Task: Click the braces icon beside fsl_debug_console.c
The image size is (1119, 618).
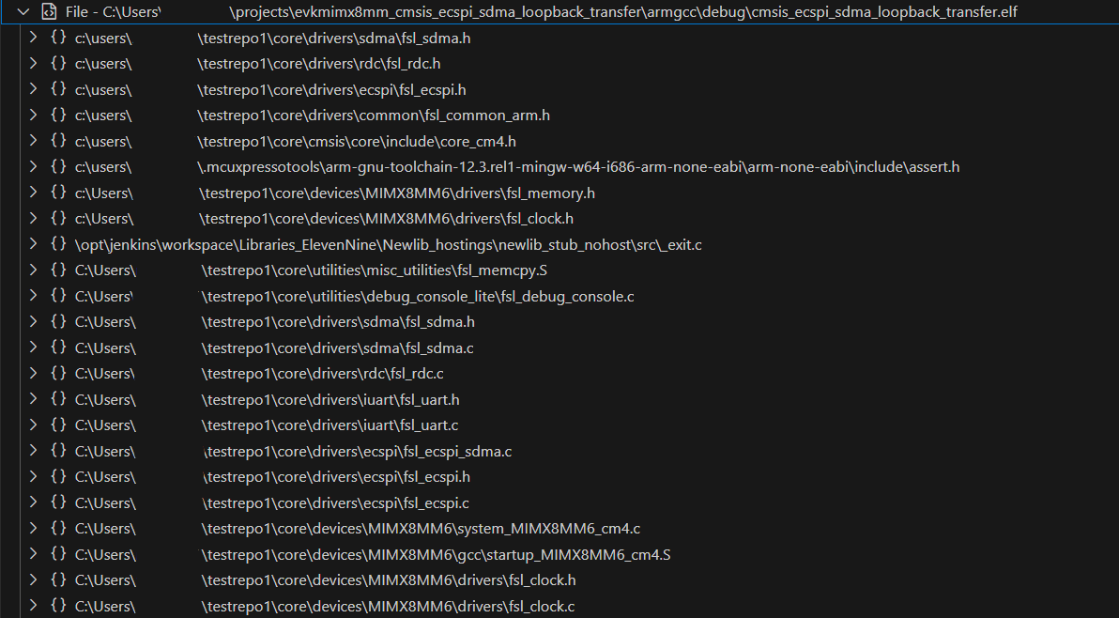Action: coord(58,296)
